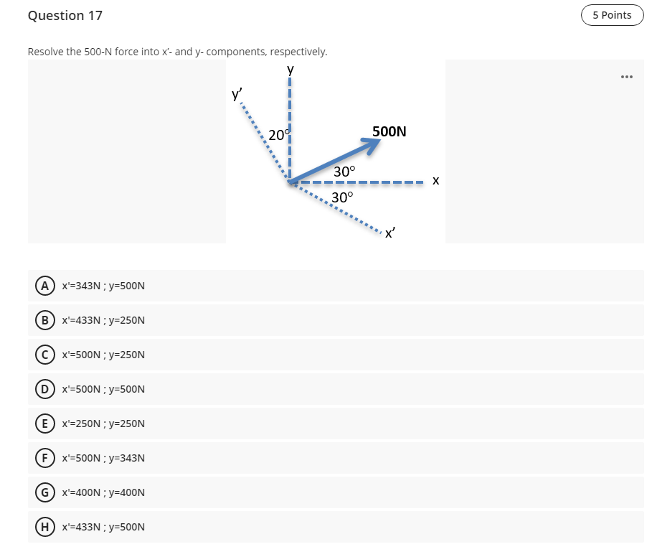Click the circled A option marker
652x552 pixels.
point(44,286)
